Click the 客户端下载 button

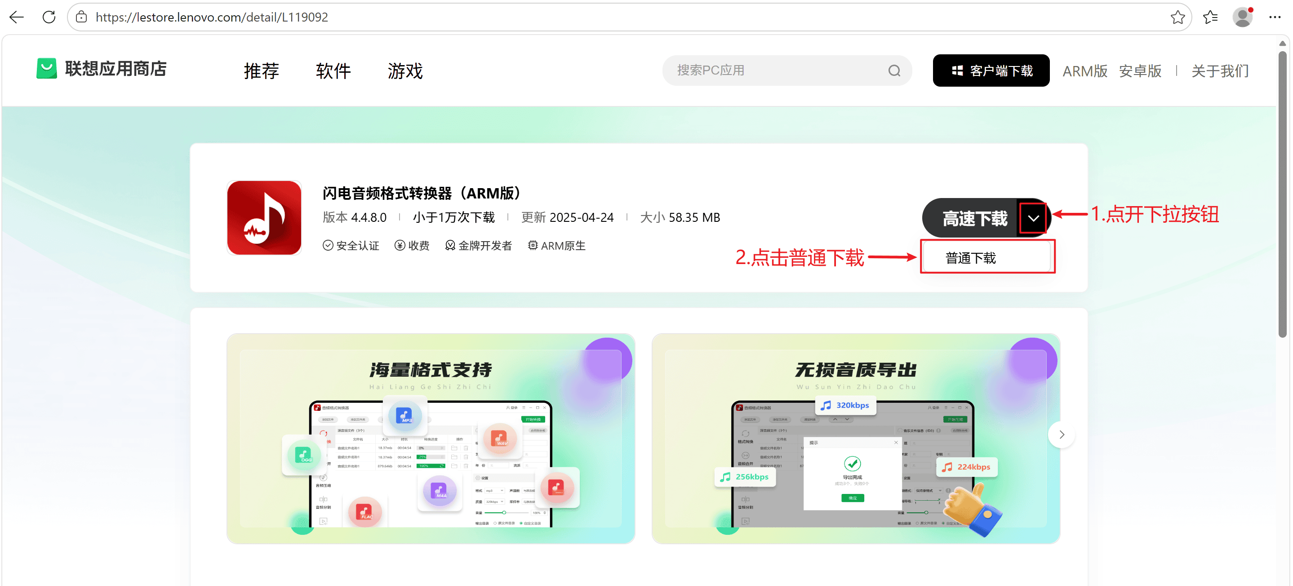[x=991, y=71]
